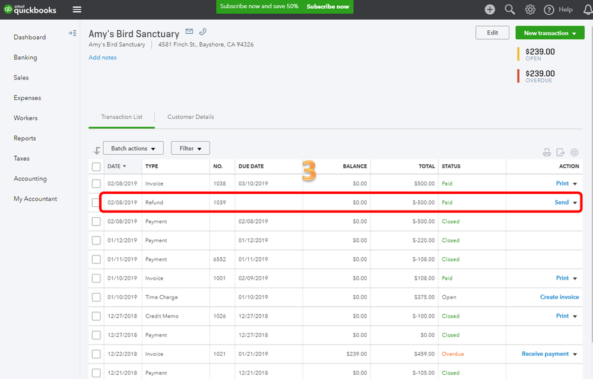Click Create invoice for Time Charge
The width and height of the screenshot is (593, 379).
click(559, 297)
